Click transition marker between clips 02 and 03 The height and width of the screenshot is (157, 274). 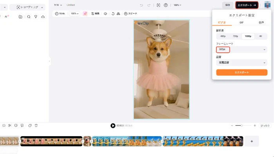pyautogui.click(x=83, y=141)
